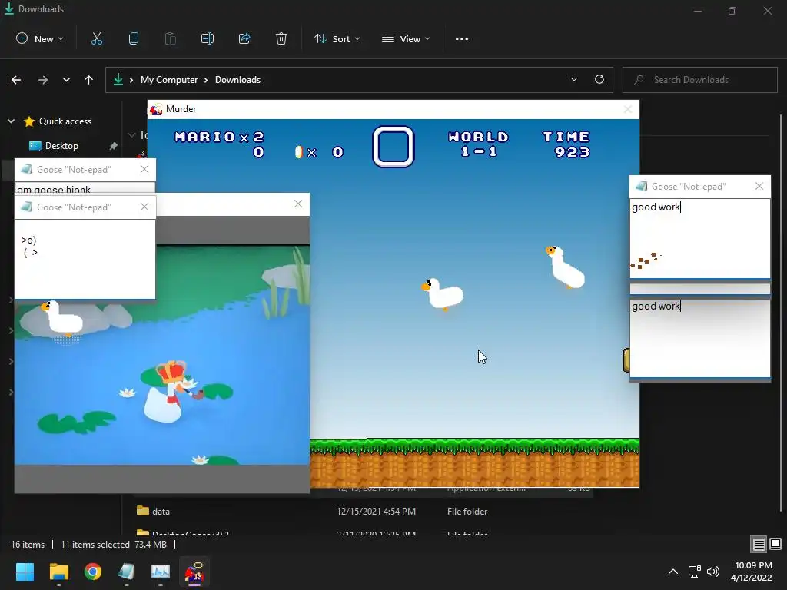Close the ASCII goose Not-epad window
The image size is (787, 590).
[x=144, y=207]
